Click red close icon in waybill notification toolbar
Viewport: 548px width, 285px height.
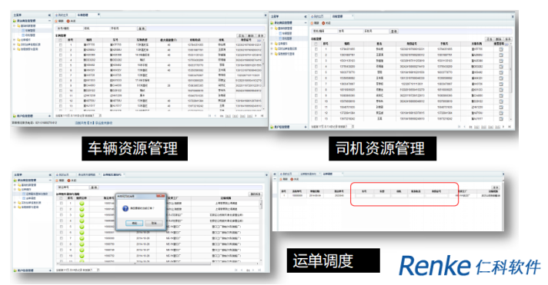click(x=68, y=181)
